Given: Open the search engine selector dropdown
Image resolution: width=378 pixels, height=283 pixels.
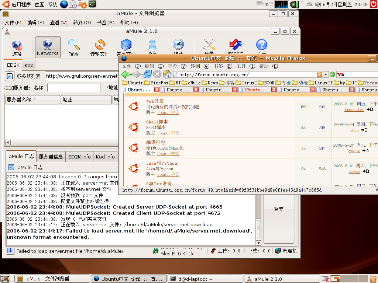Looking at the screenshot, I should tap(341, 75).
